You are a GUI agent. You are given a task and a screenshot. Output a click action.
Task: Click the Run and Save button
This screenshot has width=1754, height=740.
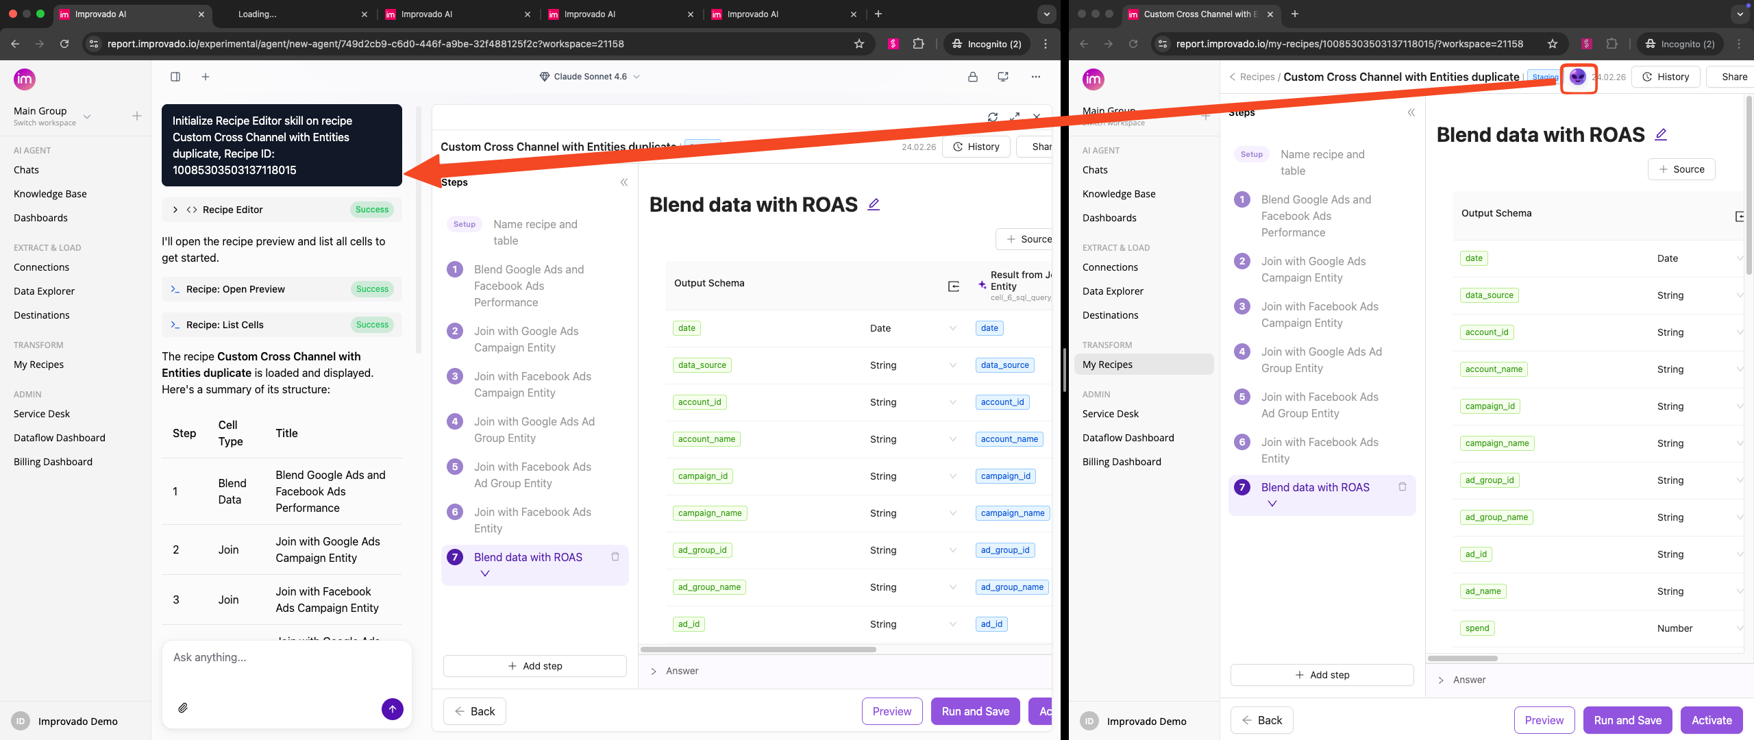coord(975,711)
